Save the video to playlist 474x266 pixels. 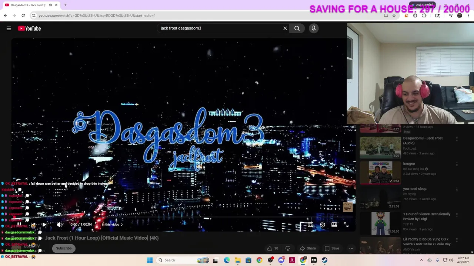[332, 248]
